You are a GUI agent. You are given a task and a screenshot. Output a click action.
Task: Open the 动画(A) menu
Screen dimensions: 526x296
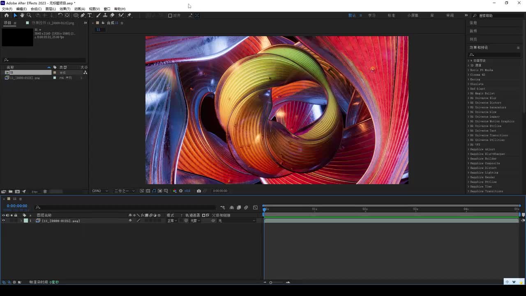coord(80,9)
